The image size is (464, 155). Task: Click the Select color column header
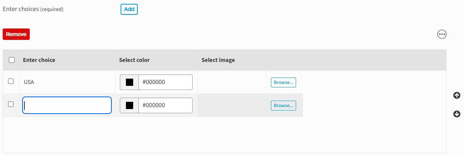click(x=134, y=60)
